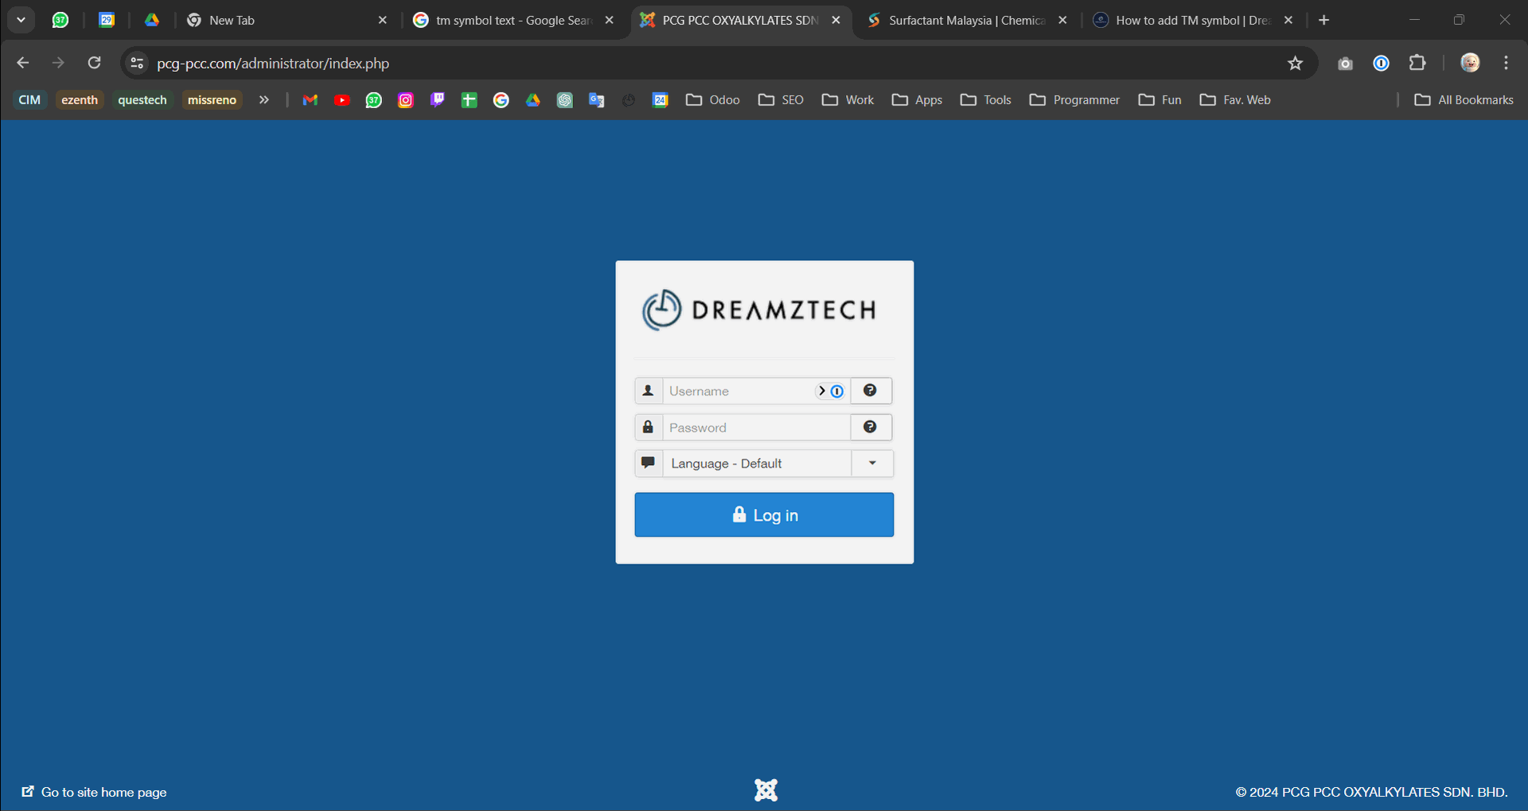Open the Extensions puzzle icon
This screenshot has width=1528, height=811.
[1417, 63]
